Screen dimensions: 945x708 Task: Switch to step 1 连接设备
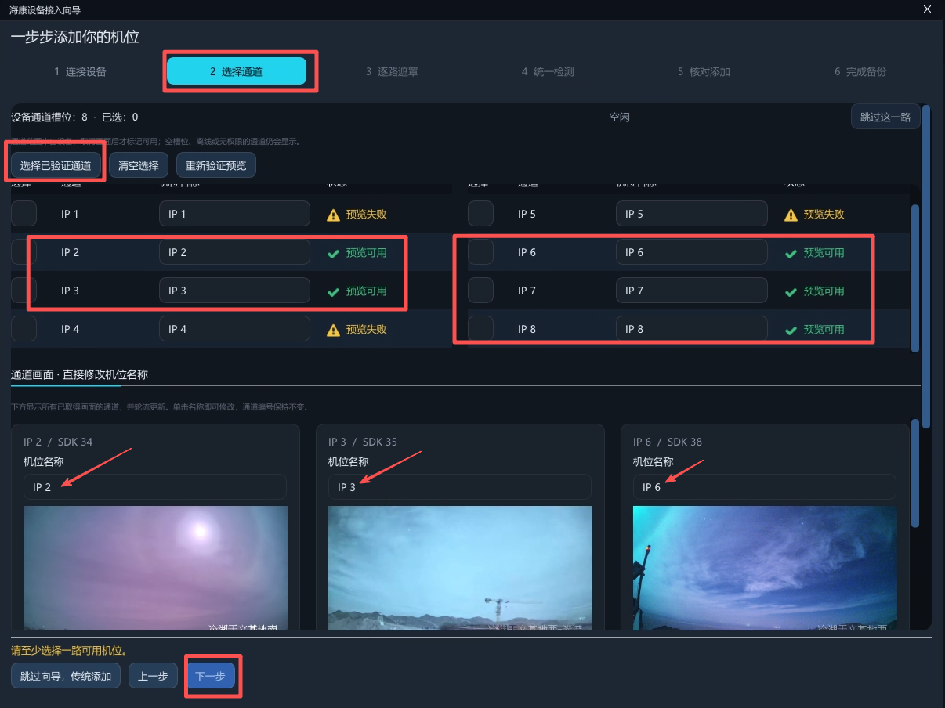80,71
